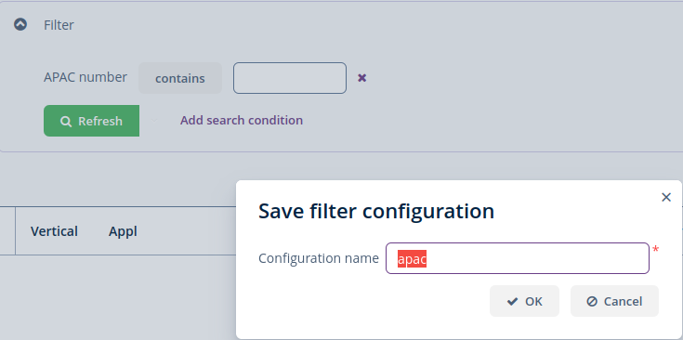Click the Refresh button label

point(100,121)
